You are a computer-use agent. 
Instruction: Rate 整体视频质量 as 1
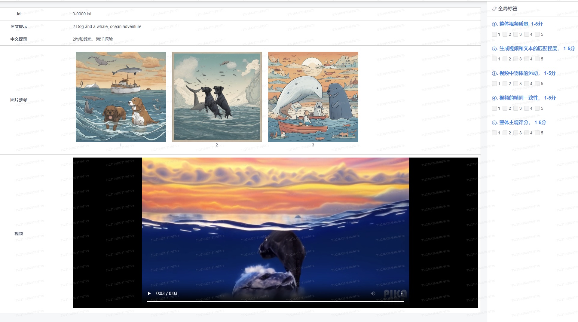494,34
